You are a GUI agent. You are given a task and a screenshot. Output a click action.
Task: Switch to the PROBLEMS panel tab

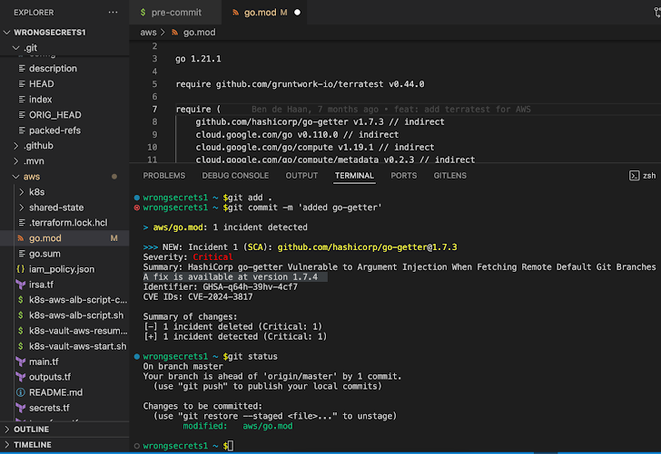click(163, 176)
